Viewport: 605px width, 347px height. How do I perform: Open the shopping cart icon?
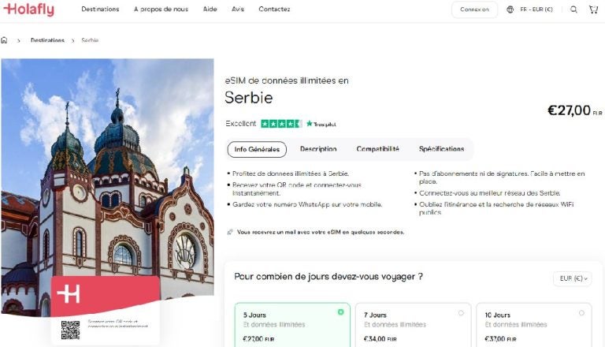(x=593, y=9)
